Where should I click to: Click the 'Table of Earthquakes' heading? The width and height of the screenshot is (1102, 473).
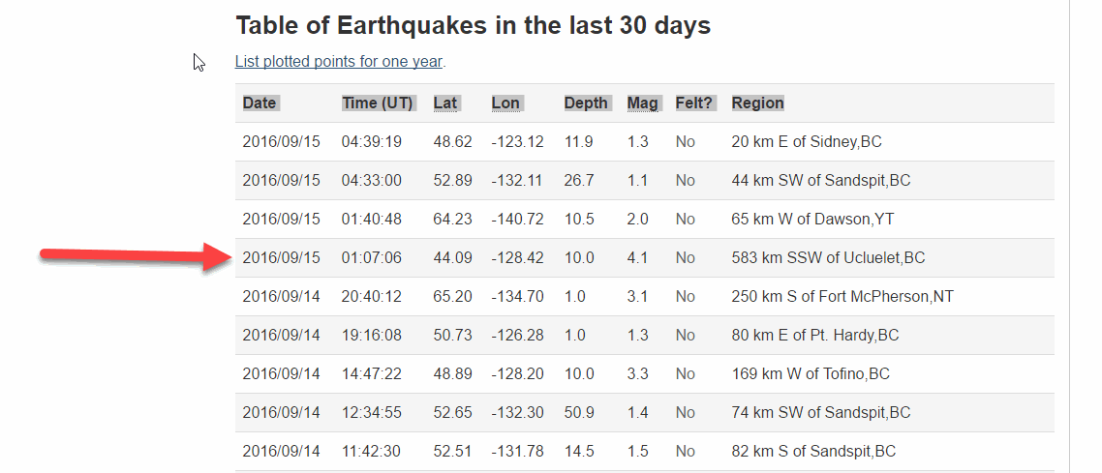pyautogui.click(x=473, y=26)
